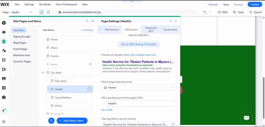Select Event Pages section

pos(20,49)
